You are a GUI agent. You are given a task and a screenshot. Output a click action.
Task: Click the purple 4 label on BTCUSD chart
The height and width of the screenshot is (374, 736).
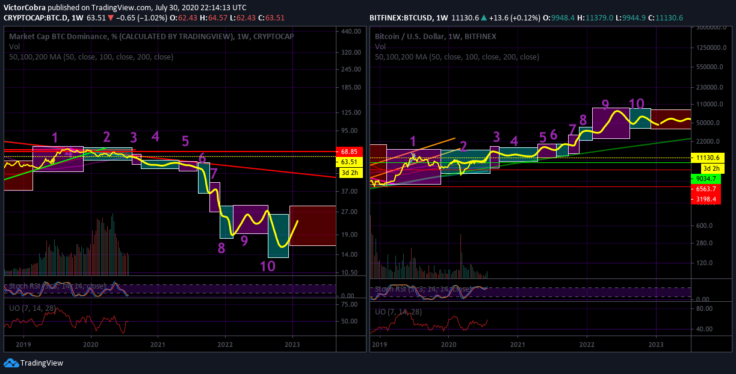514,141
